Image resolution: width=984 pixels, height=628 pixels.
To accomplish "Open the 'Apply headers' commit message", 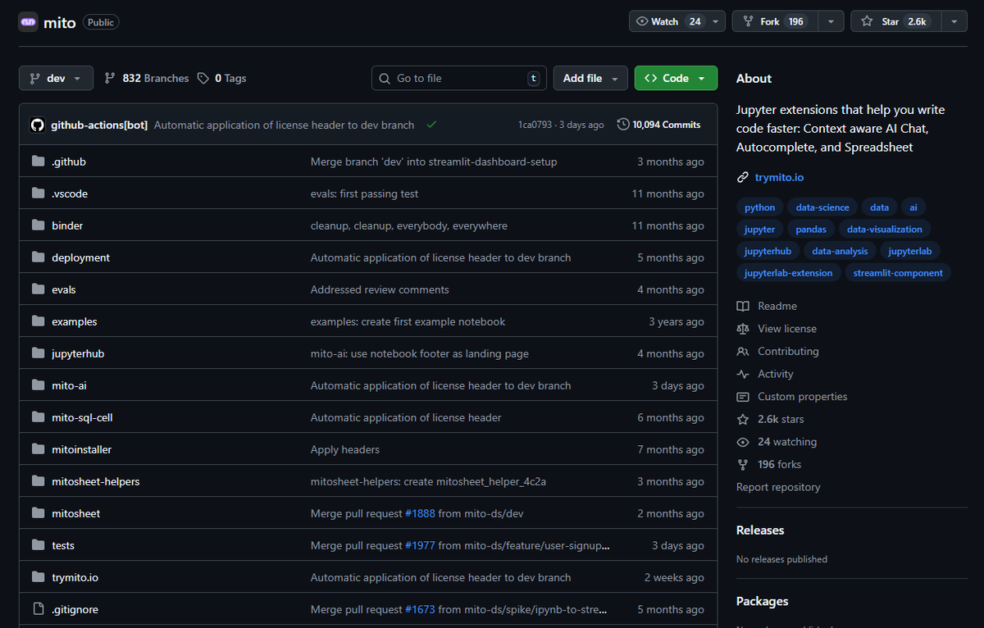I will coord(345,449).
